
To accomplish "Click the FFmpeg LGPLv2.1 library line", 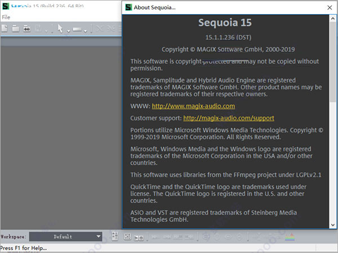I will coord(226,175).
